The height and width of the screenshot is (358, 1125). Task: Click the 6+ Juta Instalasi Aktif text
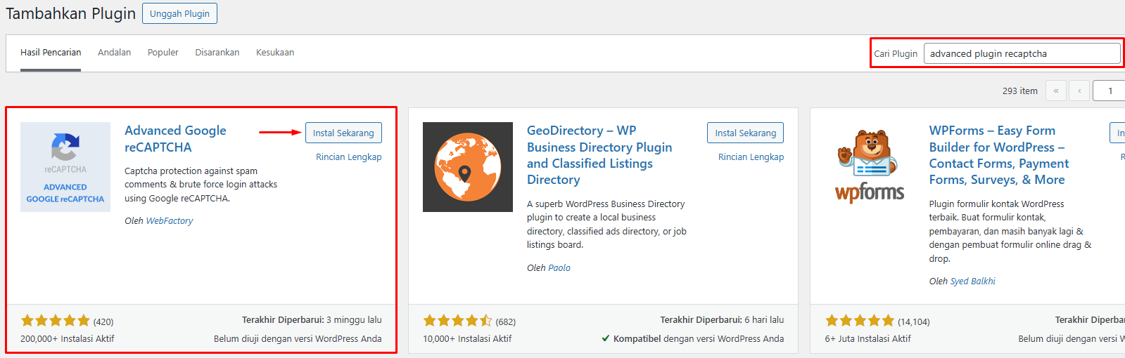tap(867, 338)
